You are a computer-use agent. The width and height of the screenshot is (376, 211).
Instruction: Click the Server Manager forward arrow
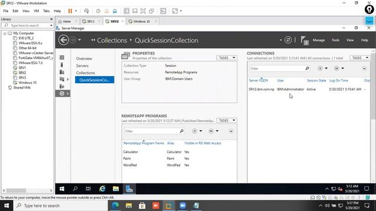[73, 40]
